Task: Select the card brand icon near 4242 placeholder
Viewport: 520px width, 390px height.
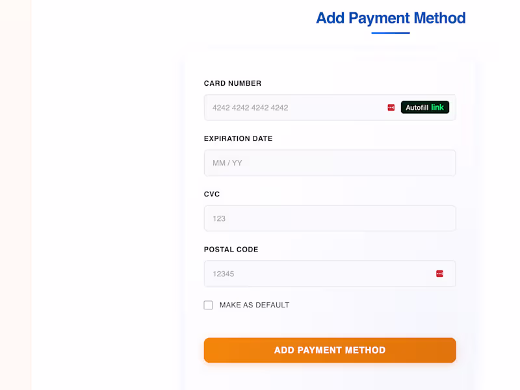Action: (390, 107)
